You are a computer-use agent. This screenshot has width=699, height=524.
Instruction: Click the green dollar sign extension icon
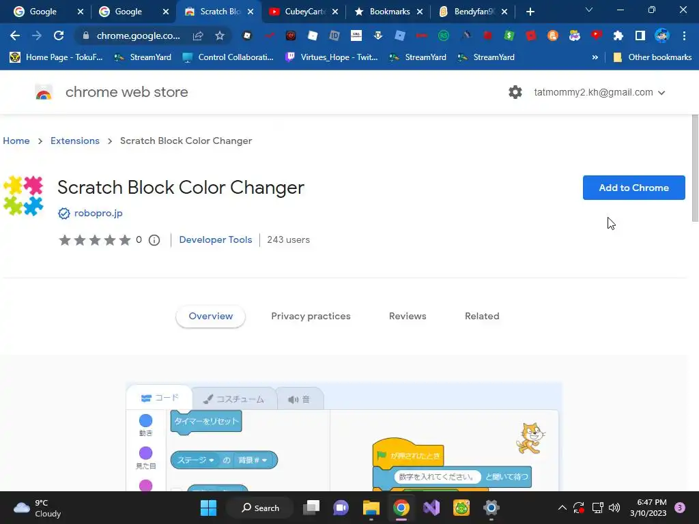tap(509, 35)
